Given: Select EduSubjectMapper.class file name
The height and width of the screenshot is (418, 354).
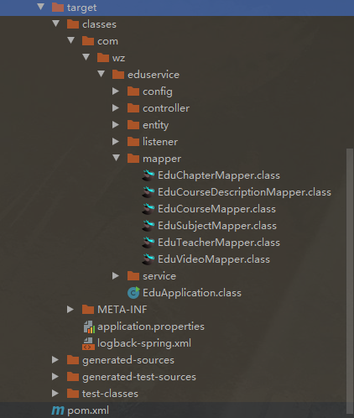Looking at the screenshot, I should [217, 226].
